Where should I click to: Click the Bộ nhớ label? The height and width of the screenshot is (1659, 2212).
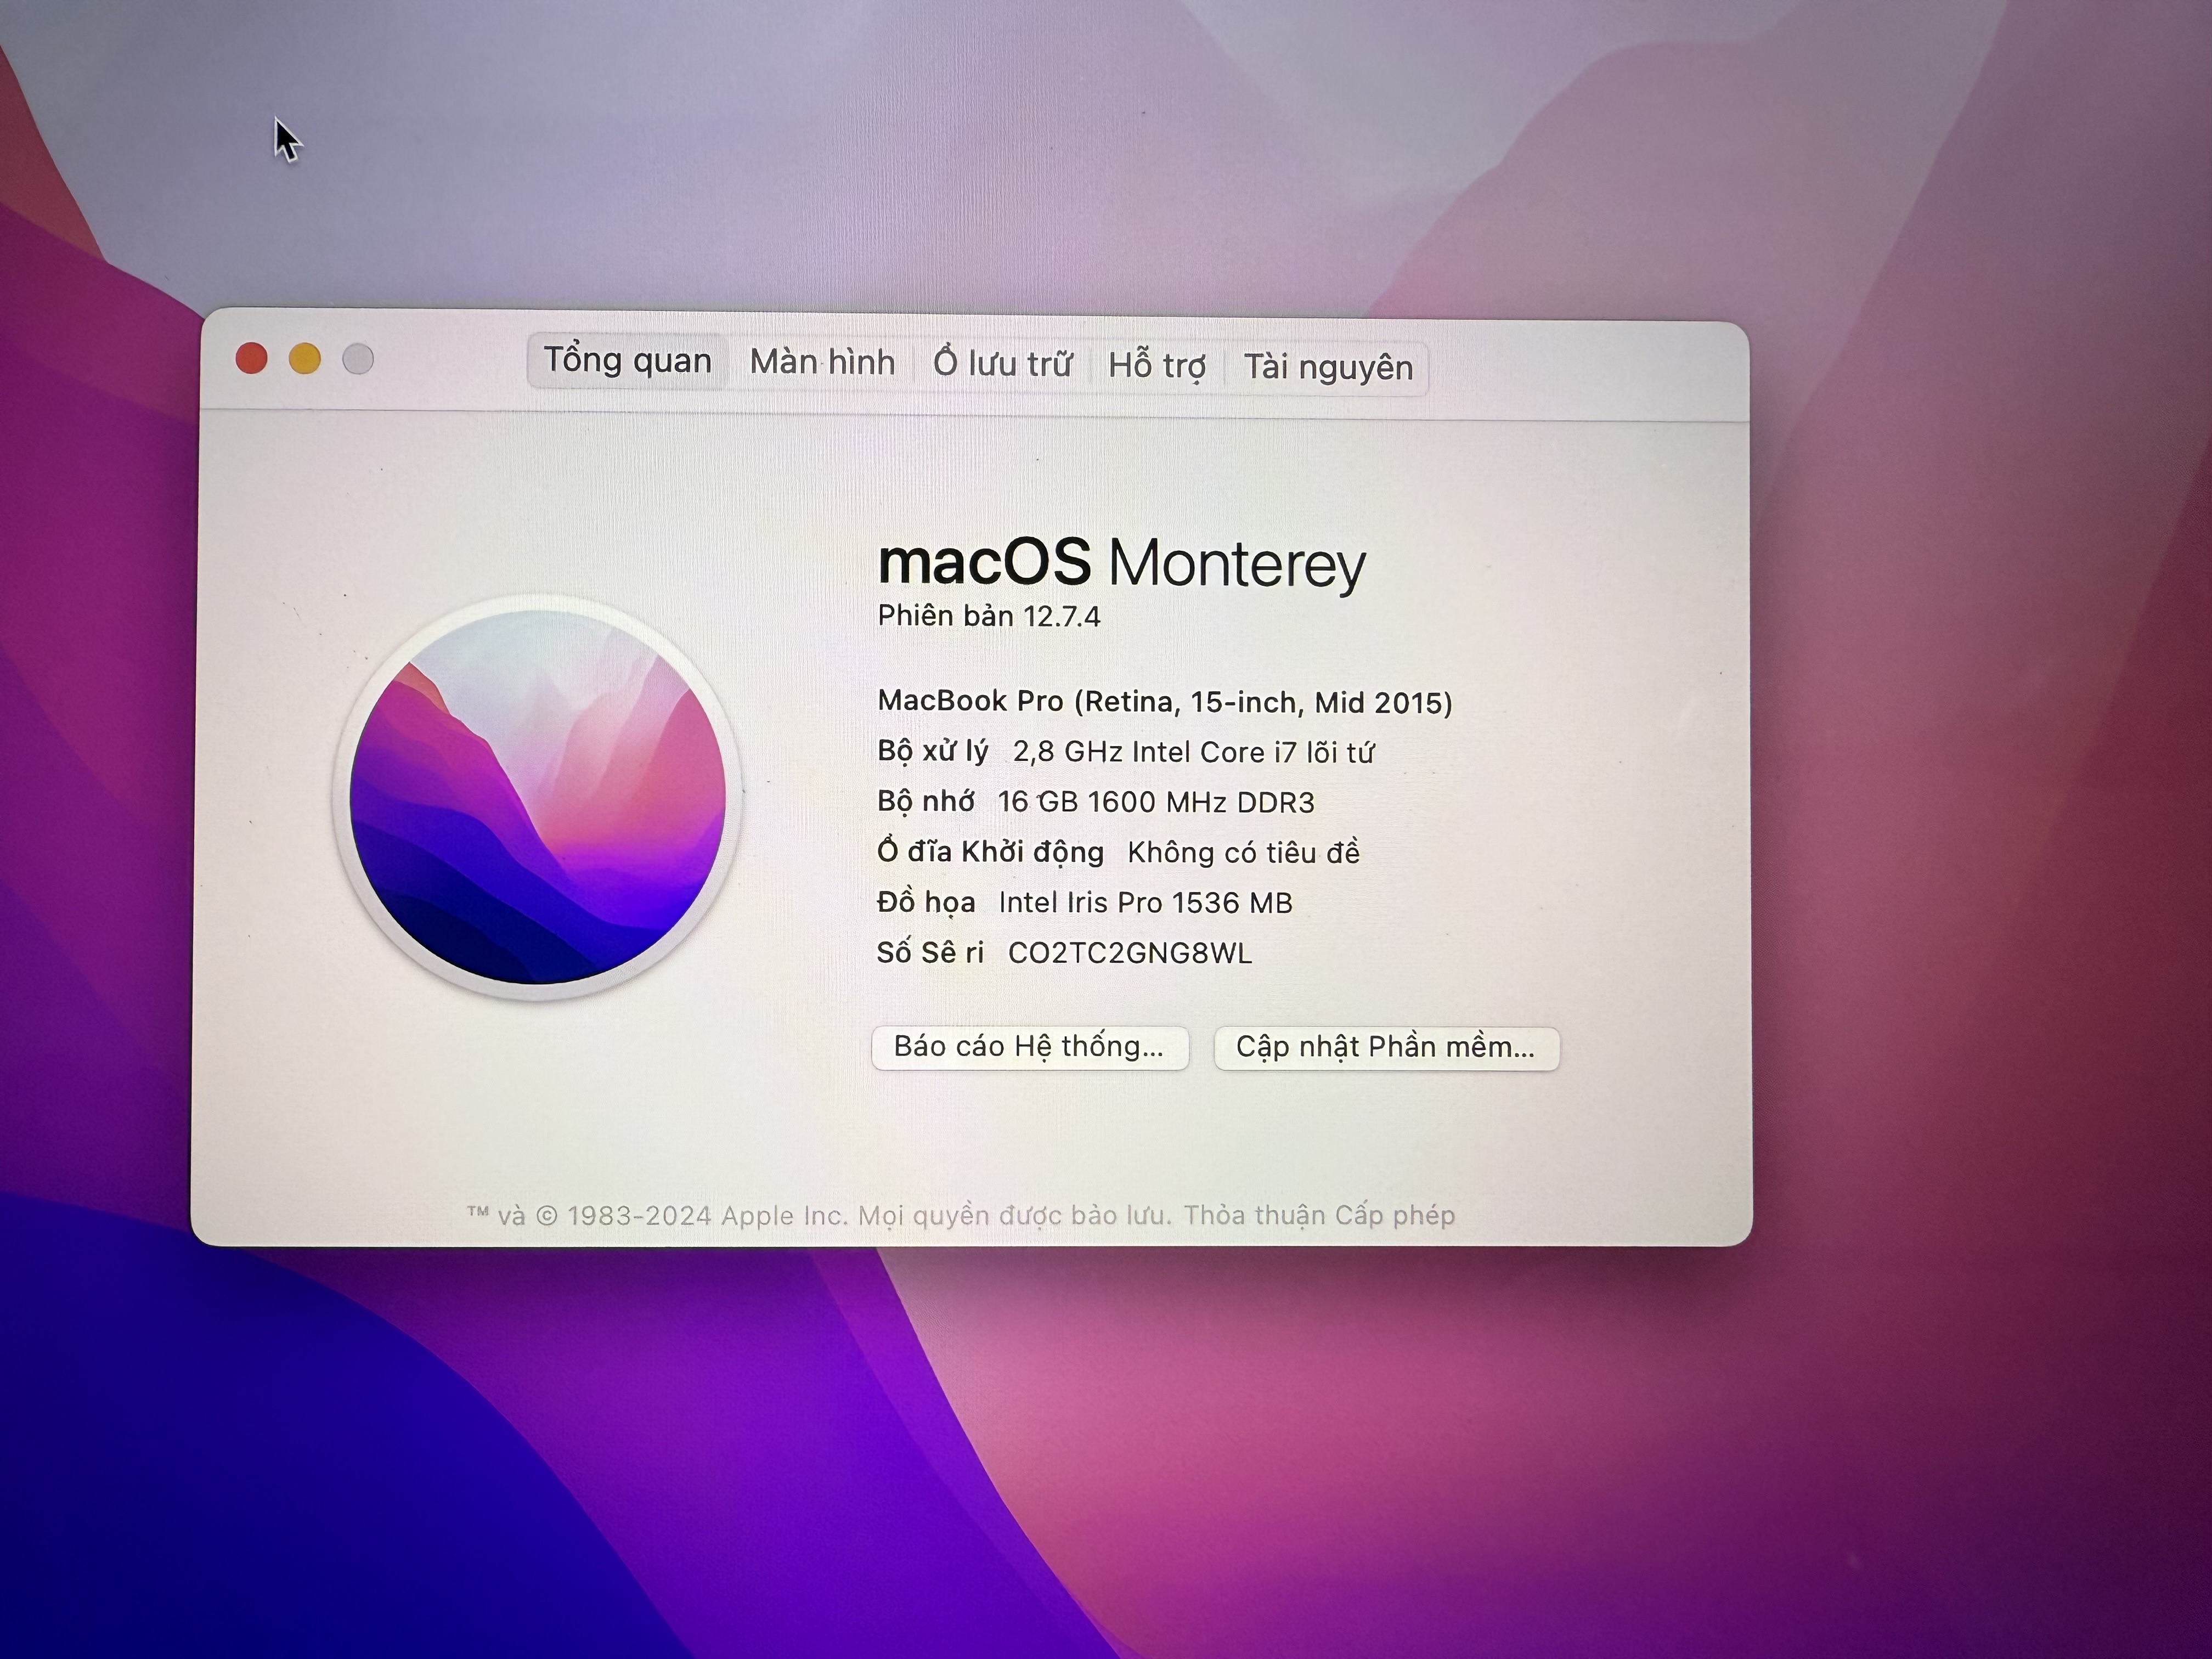click(x=926, y=802)
